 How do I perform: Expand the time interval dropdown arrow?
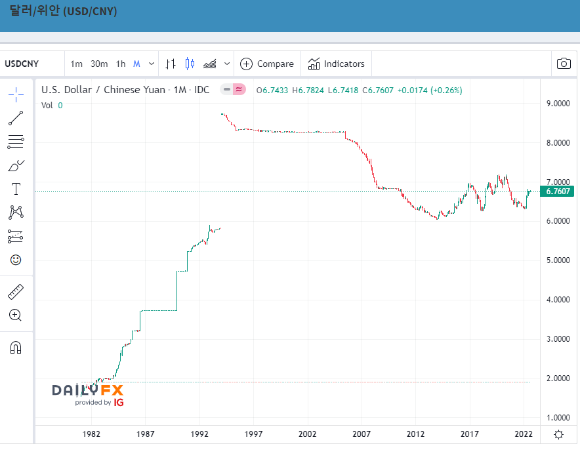coord(152,64)
